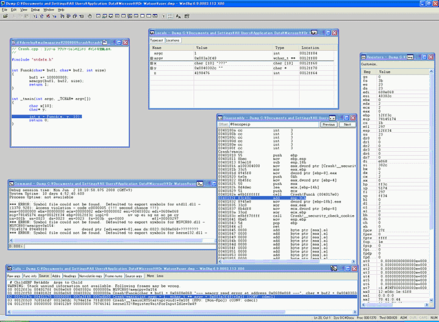
Task: Click the Step Out toolbar icon
Action: (x=75, y=16)
